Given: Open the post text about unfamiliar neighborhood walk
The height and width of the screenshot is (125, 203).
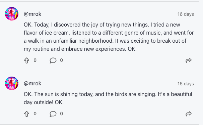Looking at the screenshot, I should 109,37.
